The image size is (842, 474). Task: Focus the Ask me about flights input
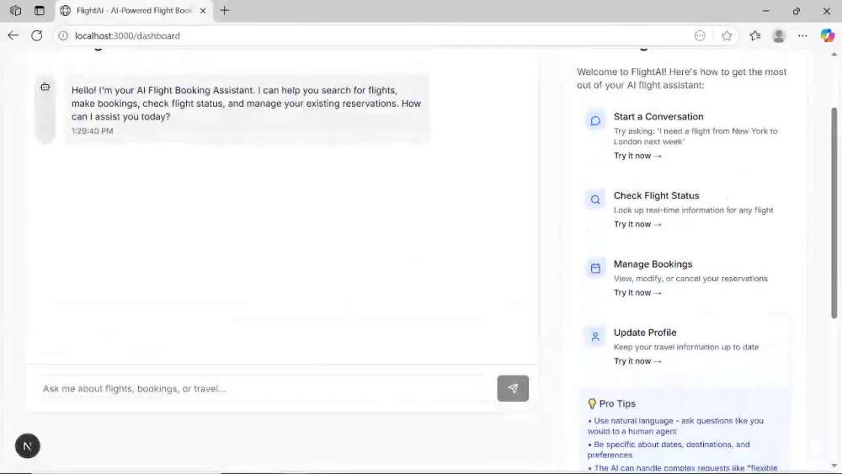[x=263, y=388]
